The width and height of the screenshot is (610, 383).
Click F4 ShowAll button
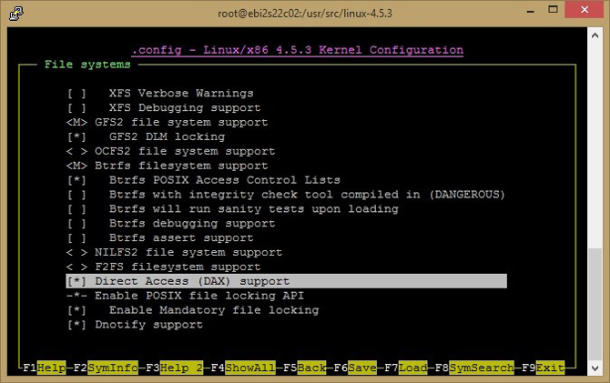pyautogui.click(x=243, y=368)
